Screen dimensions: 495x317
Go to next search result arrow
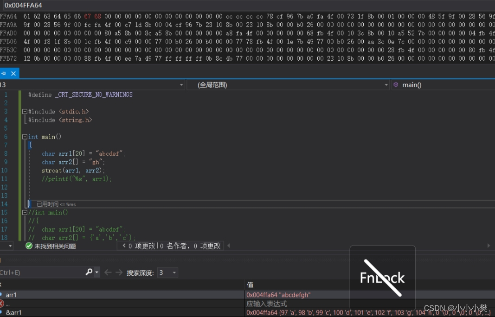[x=119, y=272]
